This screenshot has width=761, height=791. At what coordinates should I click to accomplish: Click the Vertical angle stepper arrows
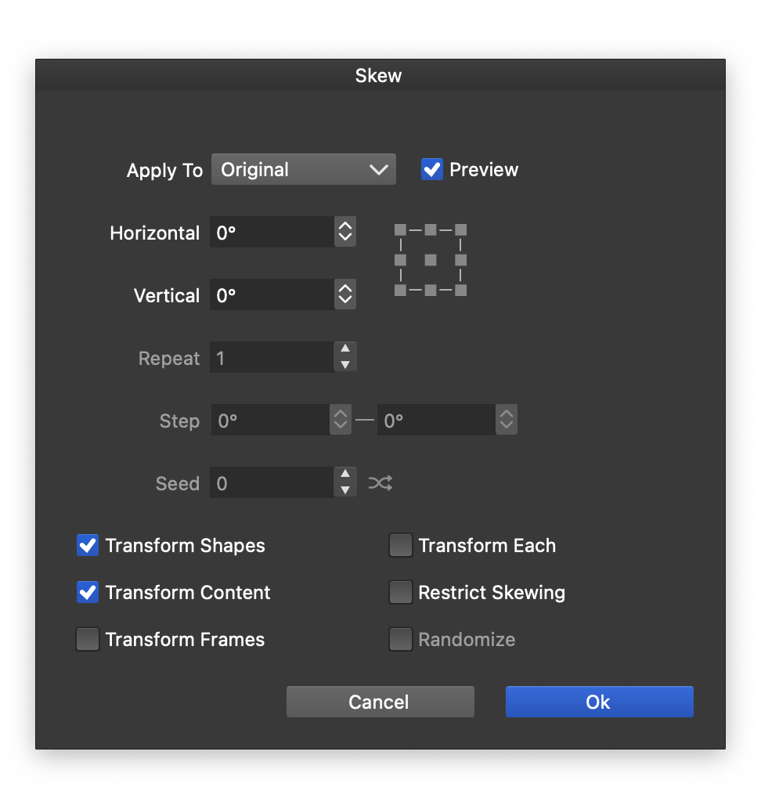coord(345,295)
